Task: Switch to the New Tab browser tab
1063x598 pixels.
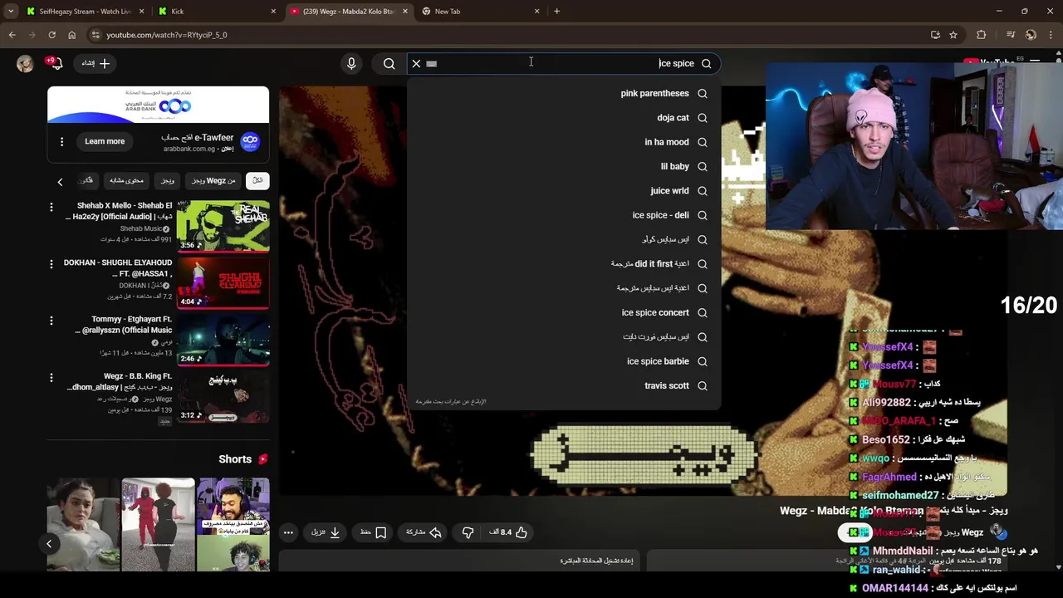Action: pyautogui.click(x=481, y=12)
